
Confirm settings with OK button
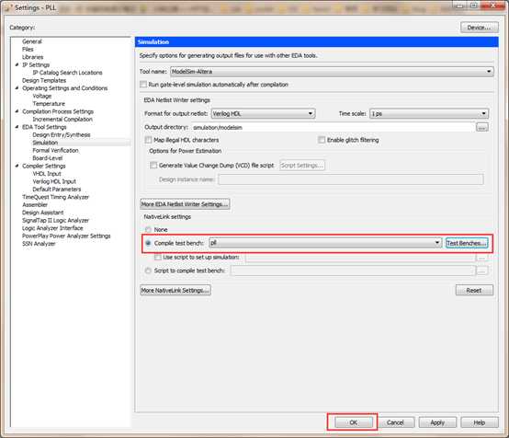tap(354, 422)
